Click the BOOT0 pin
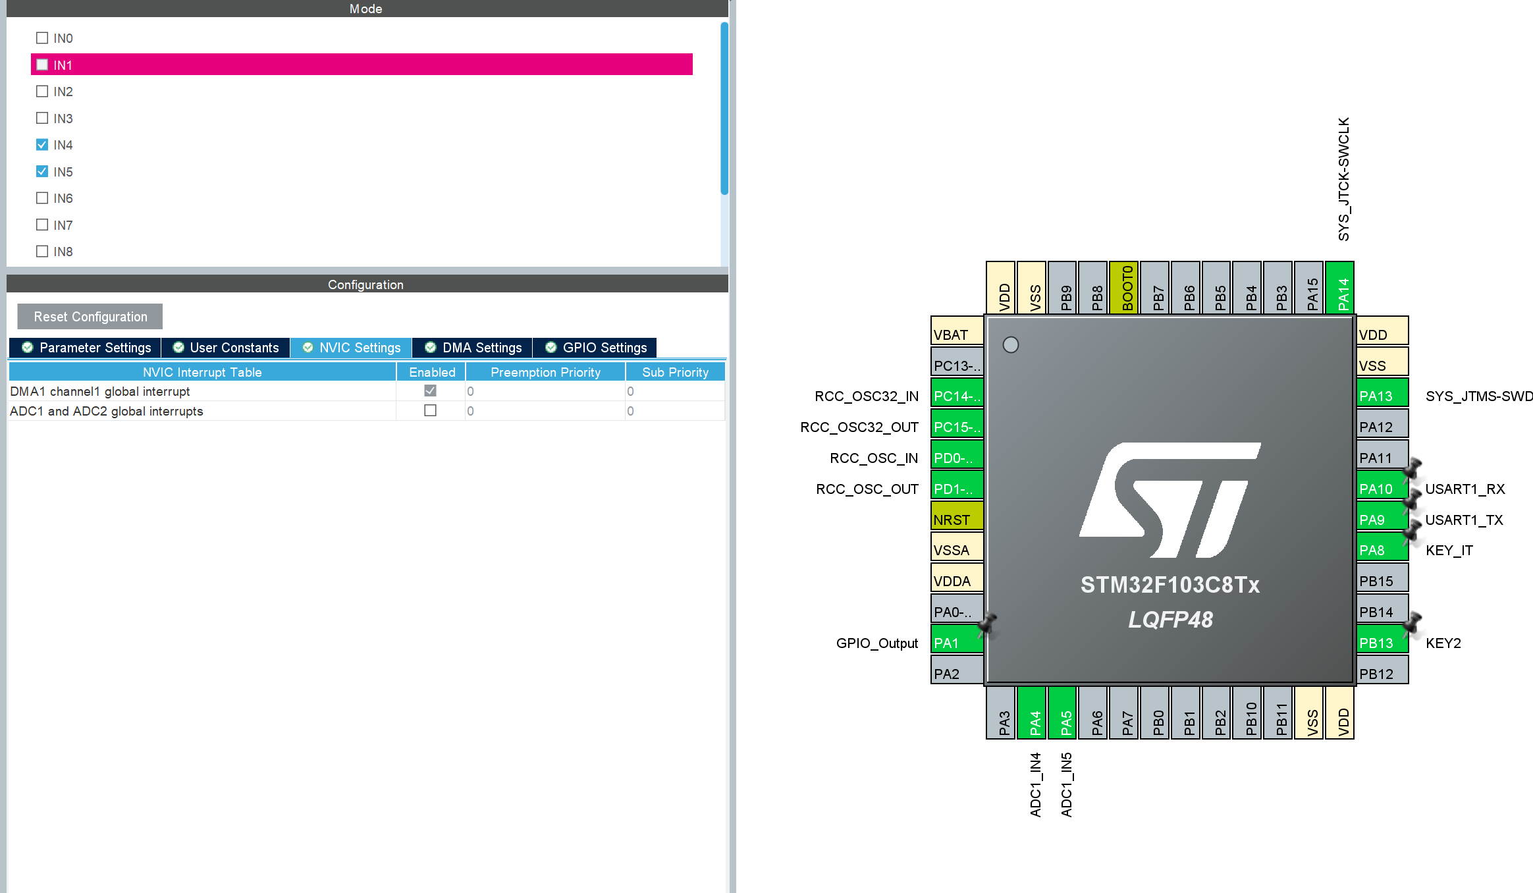This screenshot has height=893, width=1533. pyautogui.click(x=1124, y=288)
